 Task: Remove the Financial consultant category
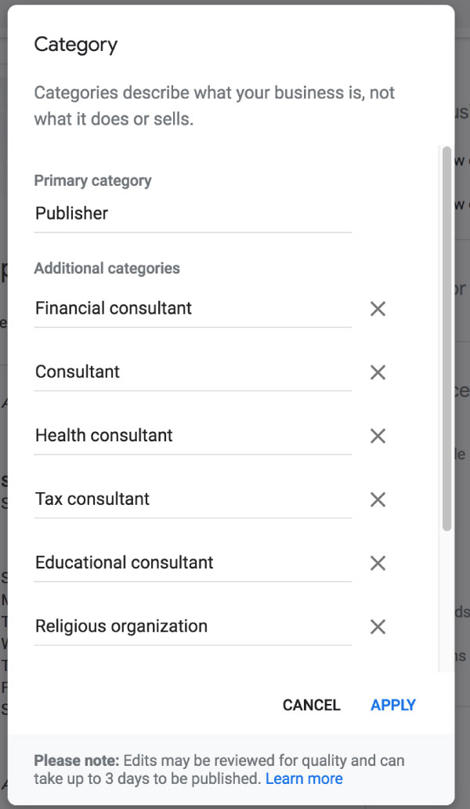(378, 309)
